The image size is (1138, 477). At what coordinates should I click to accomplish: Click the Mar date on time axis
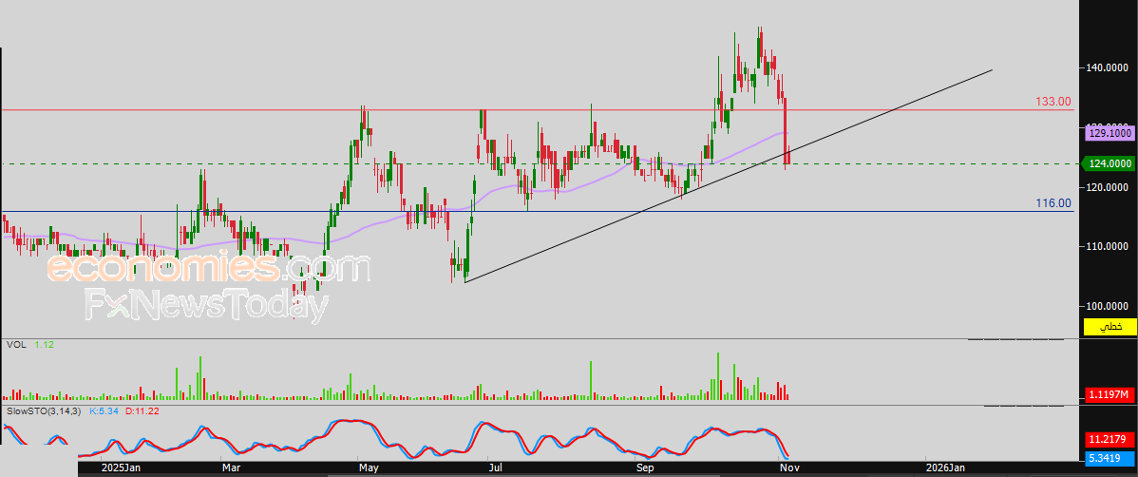(231, 468)
